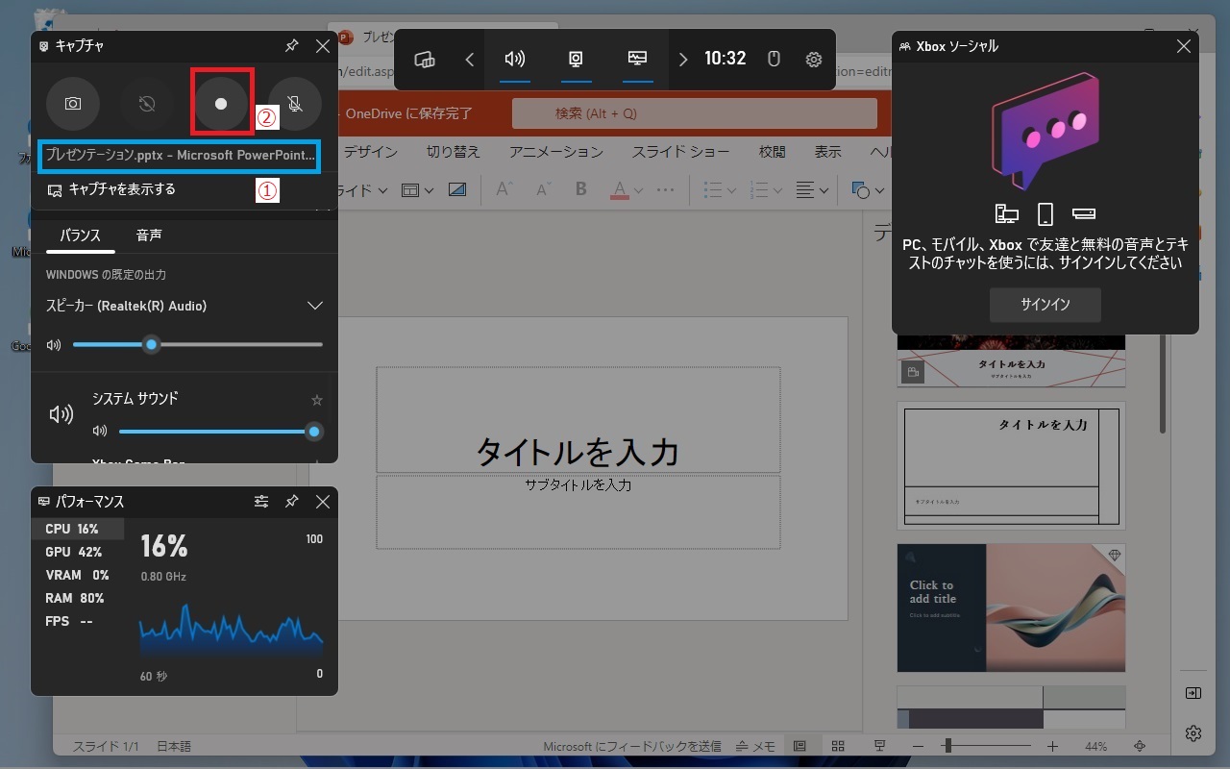Adjust the システム サウンド volume slider
The height and width of the screenshot is (769, 1230).
[x=219, y=432]
